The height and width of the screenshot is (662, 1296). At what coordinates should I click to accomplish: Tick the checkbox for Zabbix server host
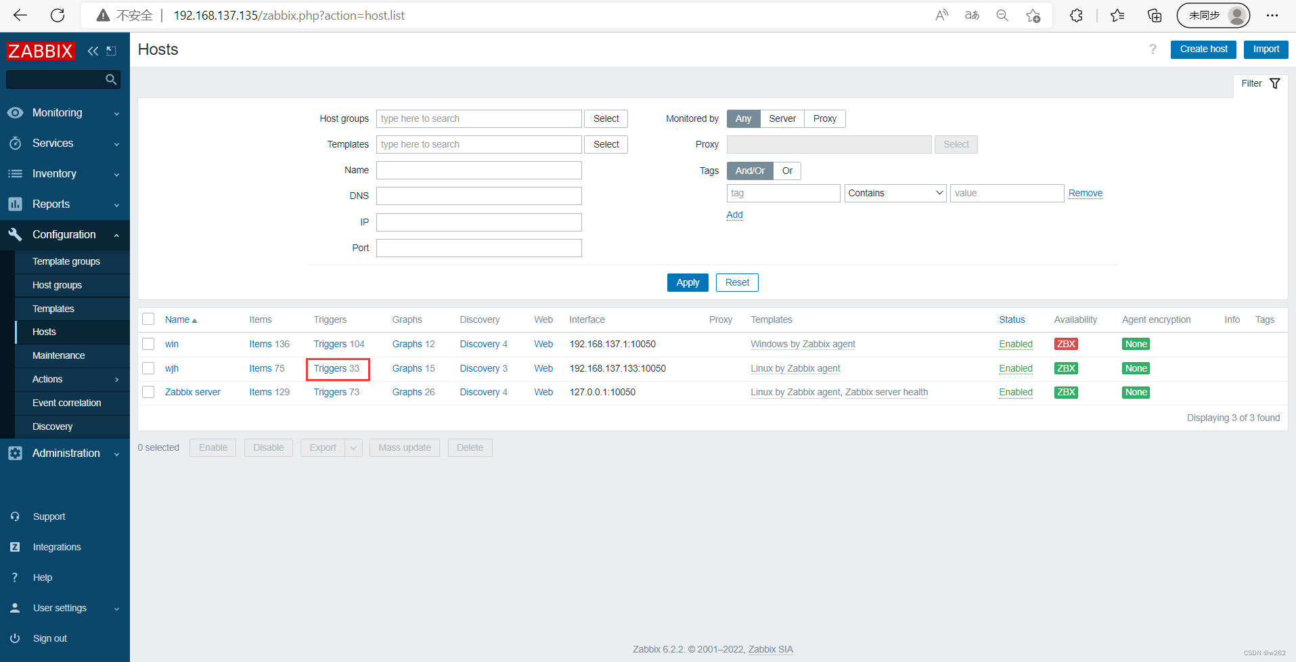tap(148, 392)
